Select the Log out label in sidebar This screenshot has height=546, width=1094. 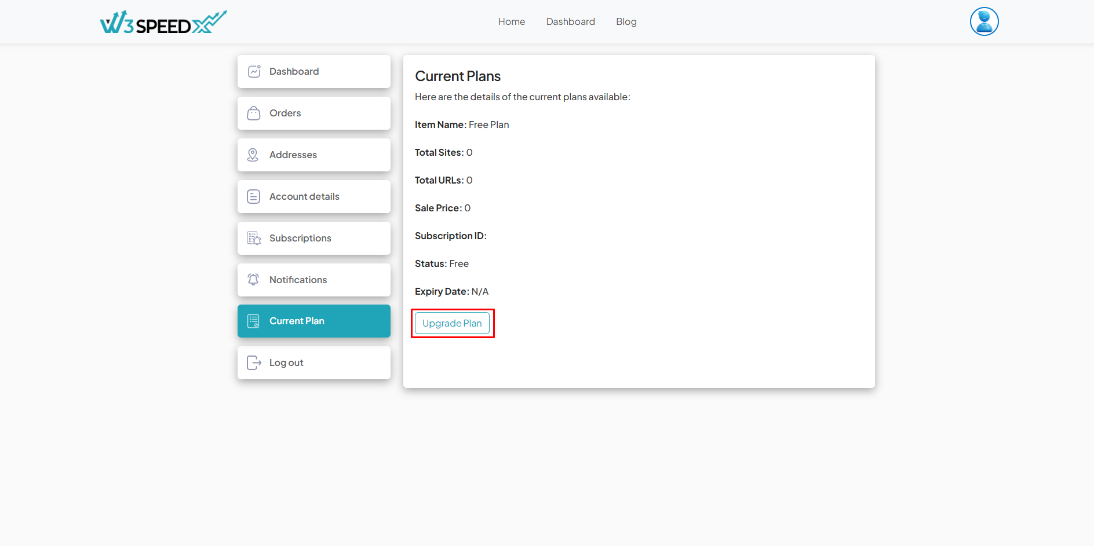pos(286,362)
